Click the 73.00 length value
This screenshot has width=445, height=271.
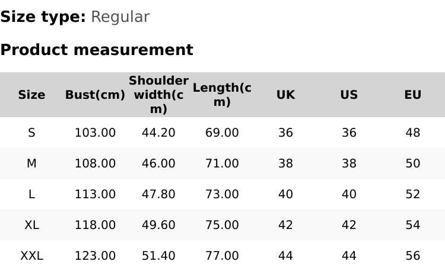222,194
